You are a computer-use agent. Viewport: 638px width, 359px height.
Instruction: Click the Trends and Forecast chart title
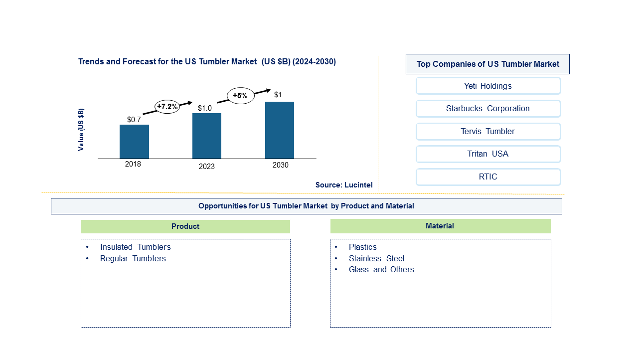click(x=207, y=62)
